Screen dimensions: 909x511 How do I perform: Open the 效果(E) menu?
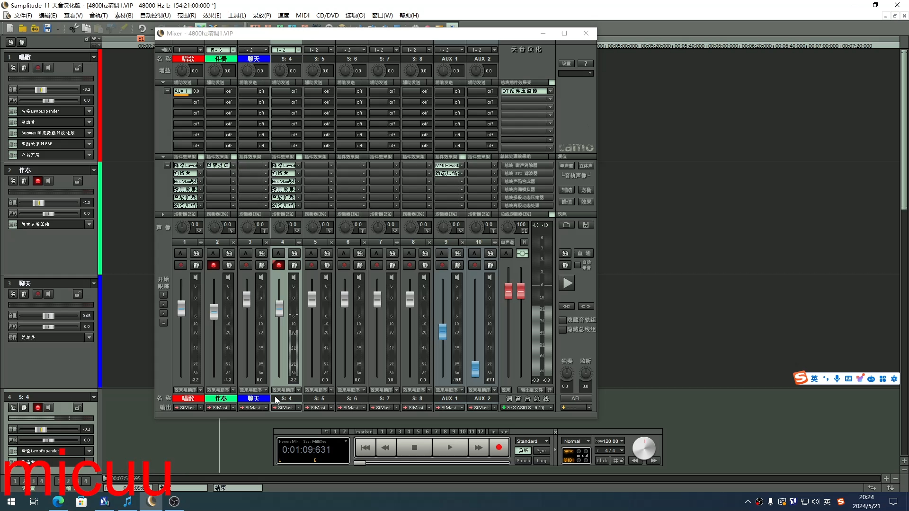[212, 15]
